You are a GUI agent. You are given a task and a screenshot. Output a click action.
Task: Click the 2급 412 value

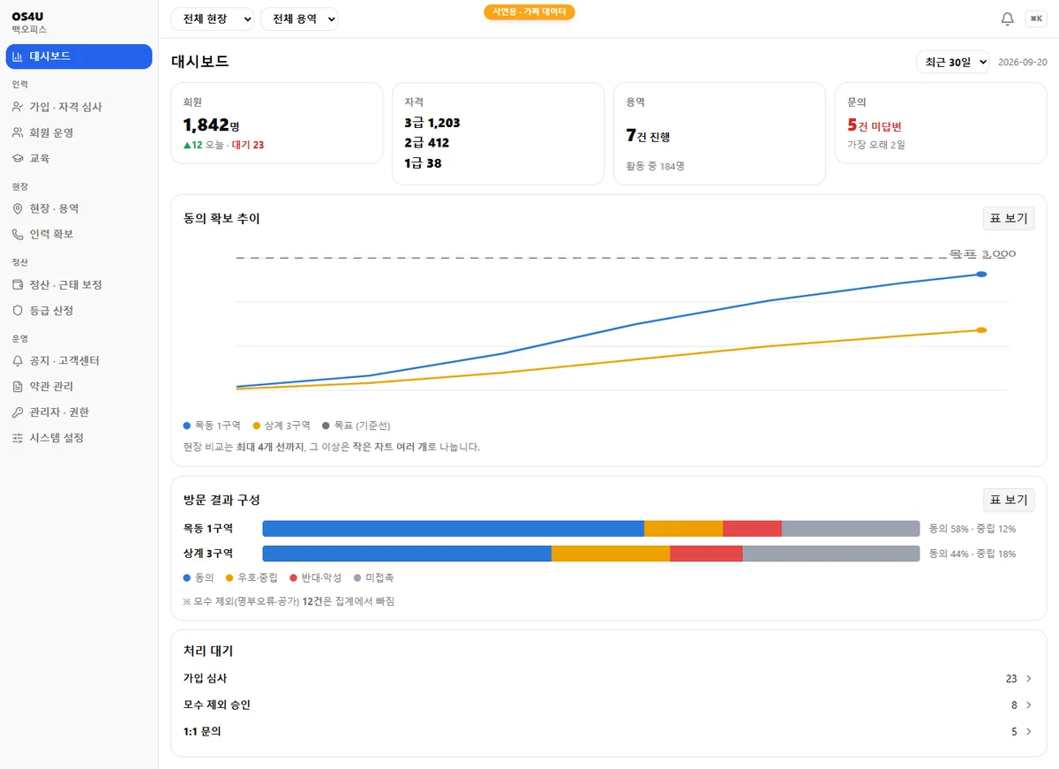[427, 143]
